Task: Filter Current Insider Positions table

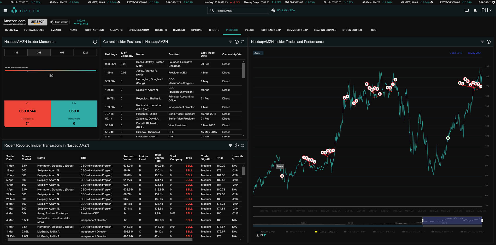Action: 230,42
